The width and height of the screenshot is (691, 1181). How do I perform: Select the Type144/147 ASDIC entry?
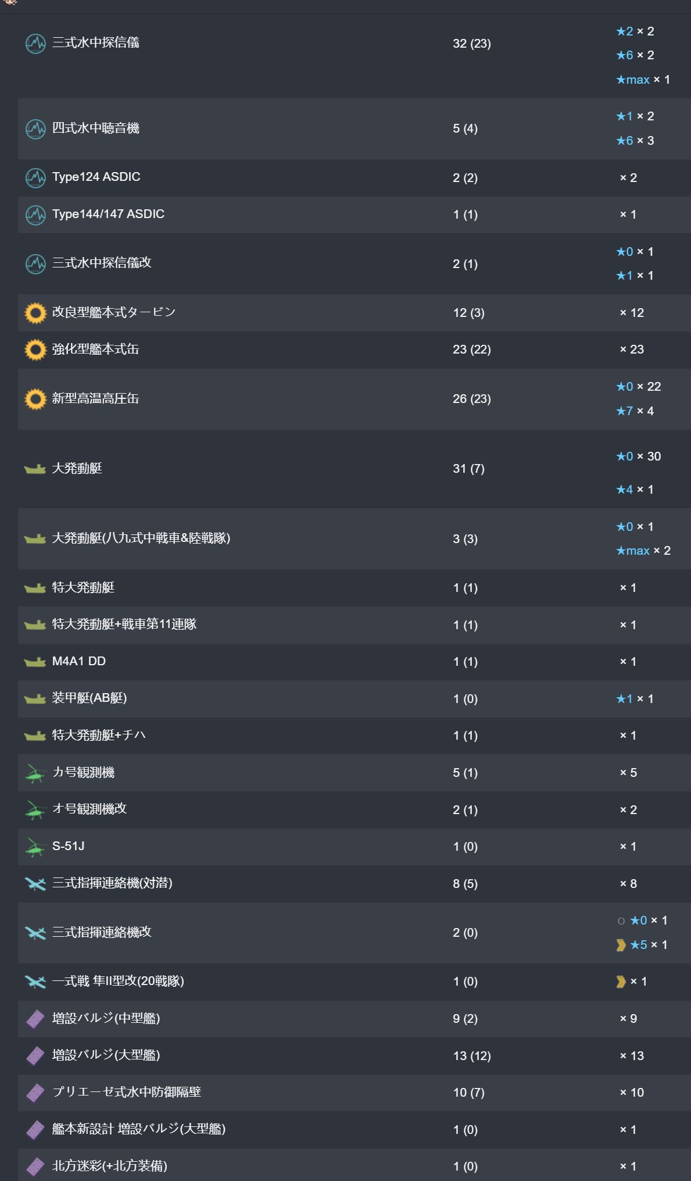108,214
